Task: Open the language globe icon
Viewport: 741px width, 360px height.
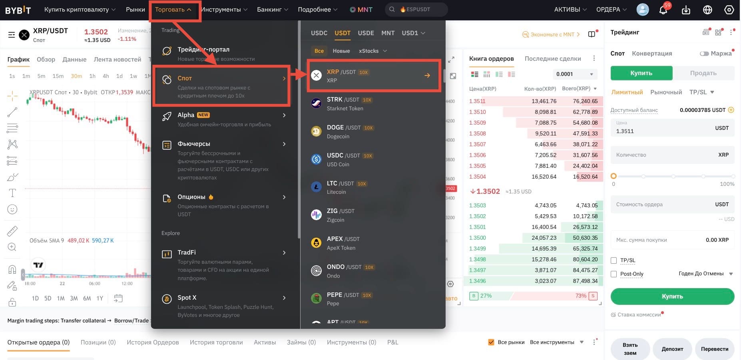Action: [707, 10]
